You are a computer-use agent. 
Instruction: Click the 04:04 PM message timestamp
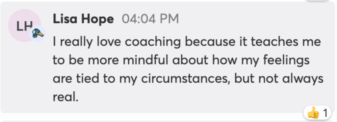click(x=150, y=19)
